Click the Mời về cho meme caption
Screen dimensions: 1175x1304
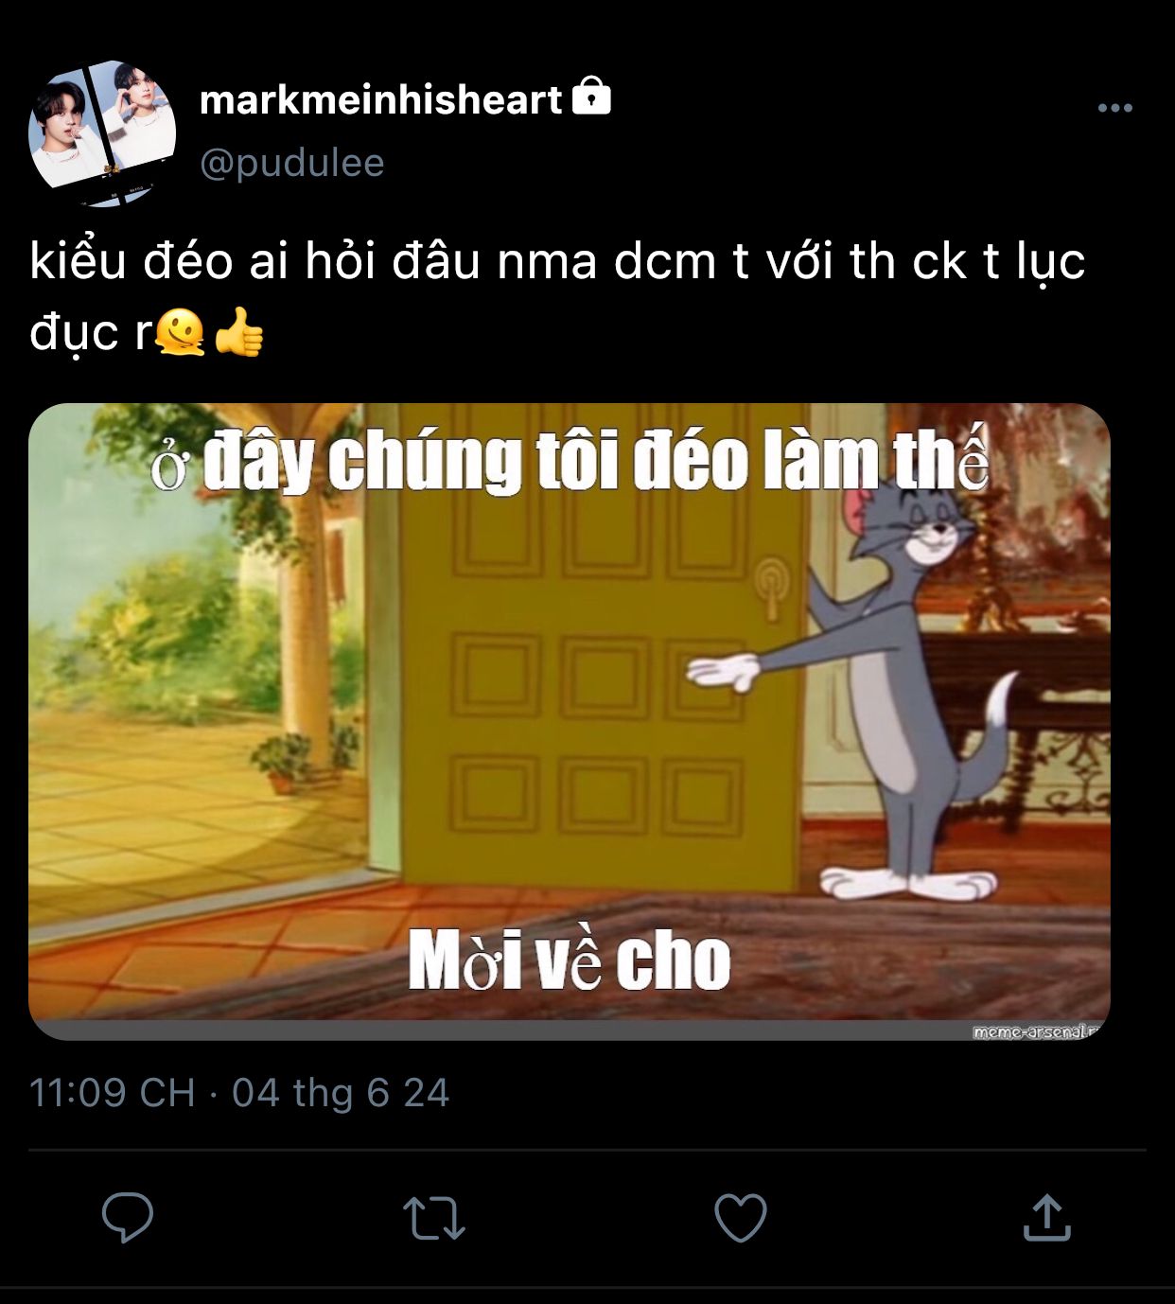tap(570, 961)
